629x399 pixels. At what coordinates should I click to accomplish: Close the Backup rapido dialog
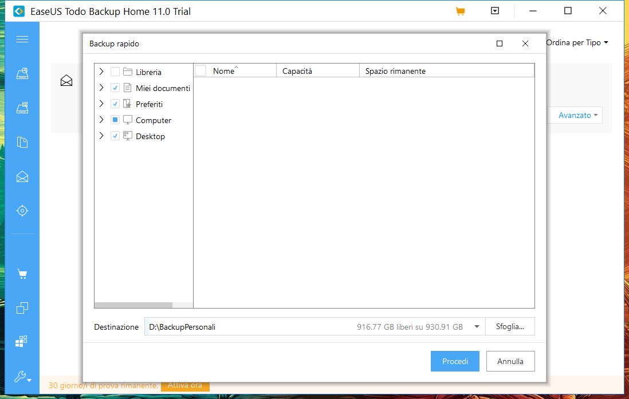pos(525,44)
